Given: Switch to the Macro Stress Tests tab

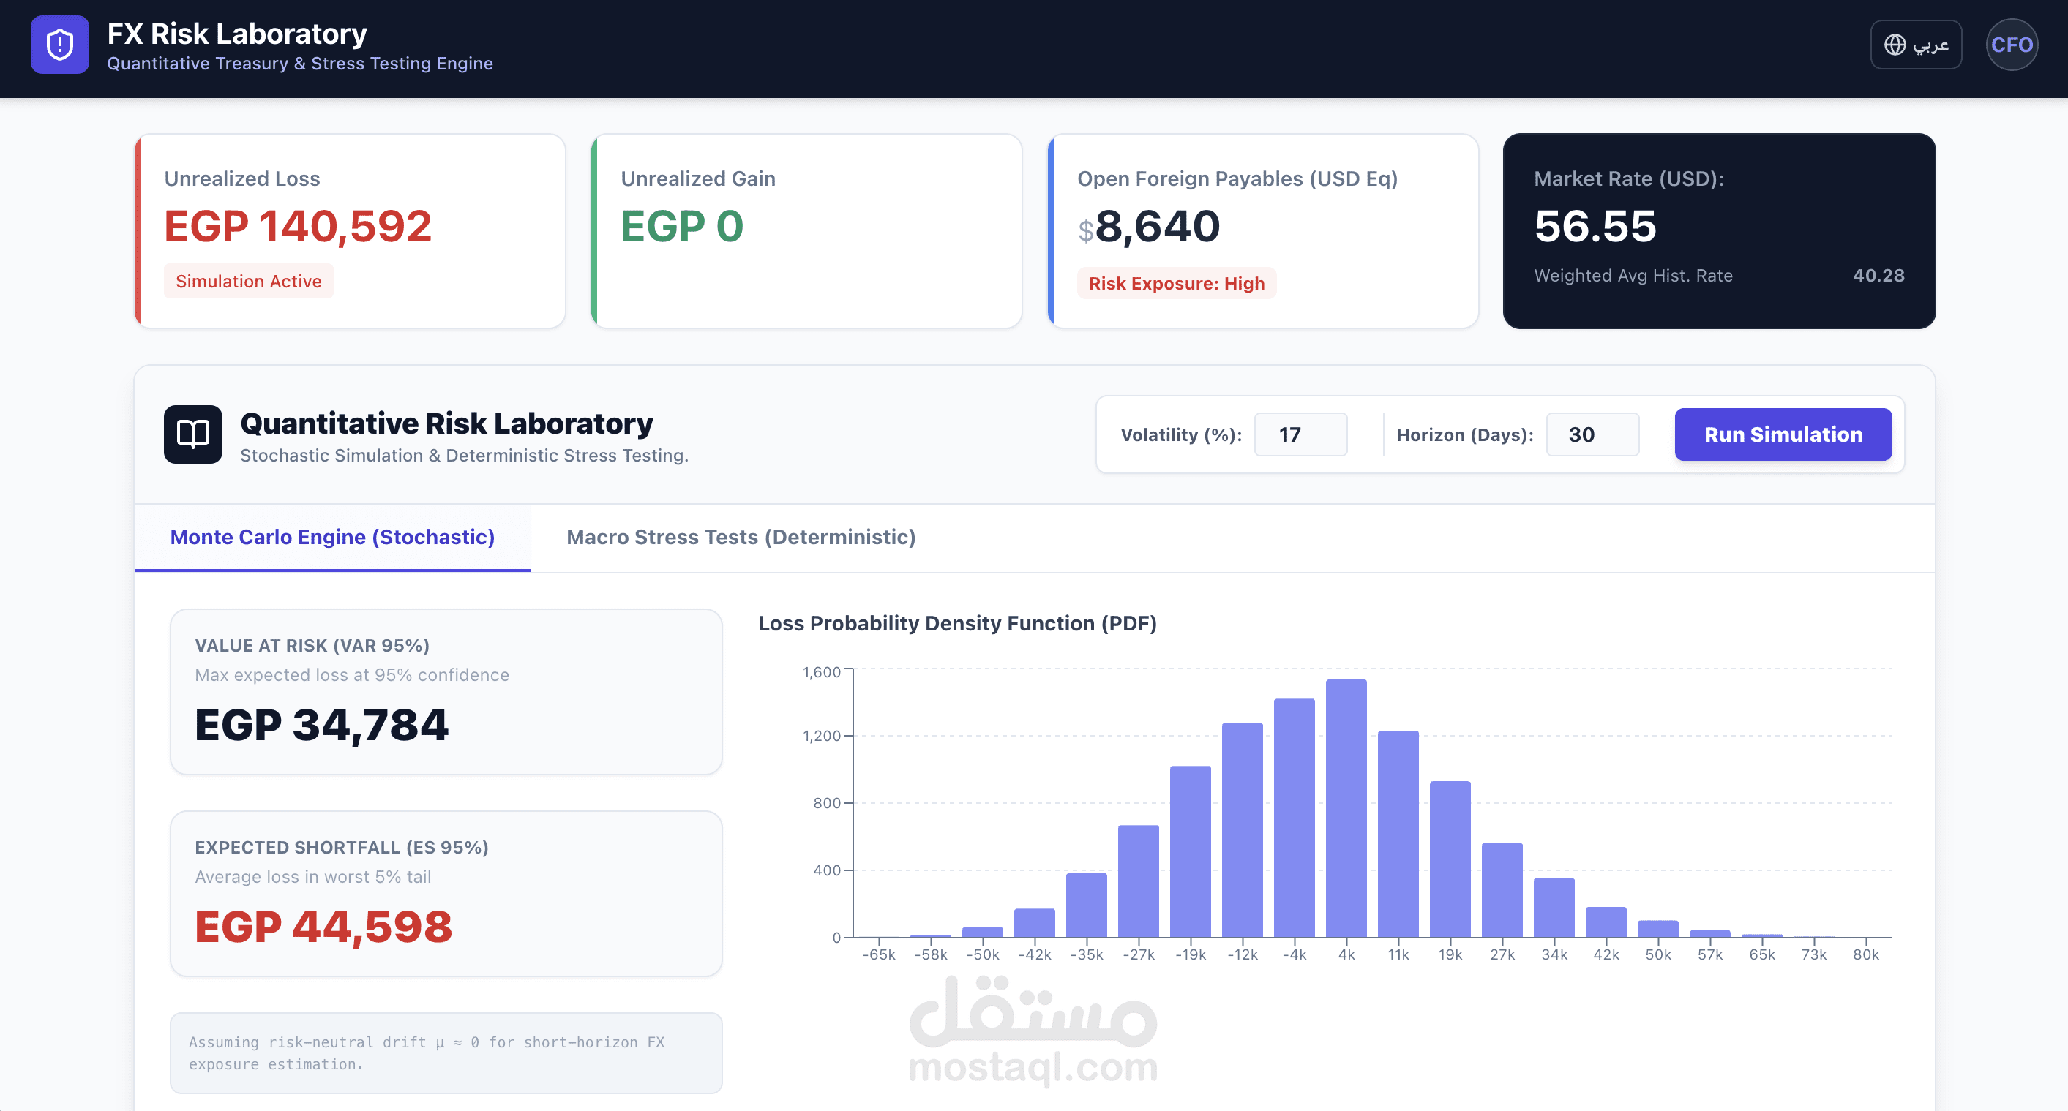Looking at the screenshot, I should point(741,537).
